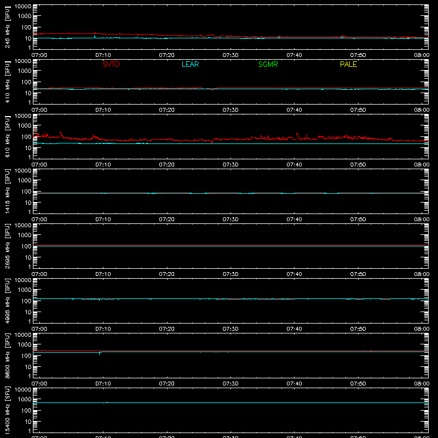438x438 pixels.
Task: Click the green SGMR legend label
Action: pyautogui.click(x=268, y=64)
